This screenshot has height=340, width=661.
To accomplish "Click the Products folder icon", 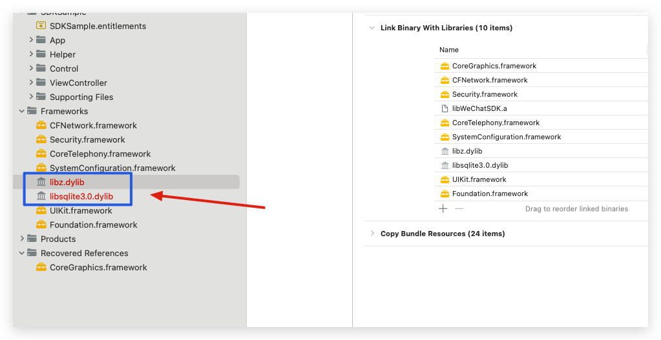I will click(x=32, y=239).
